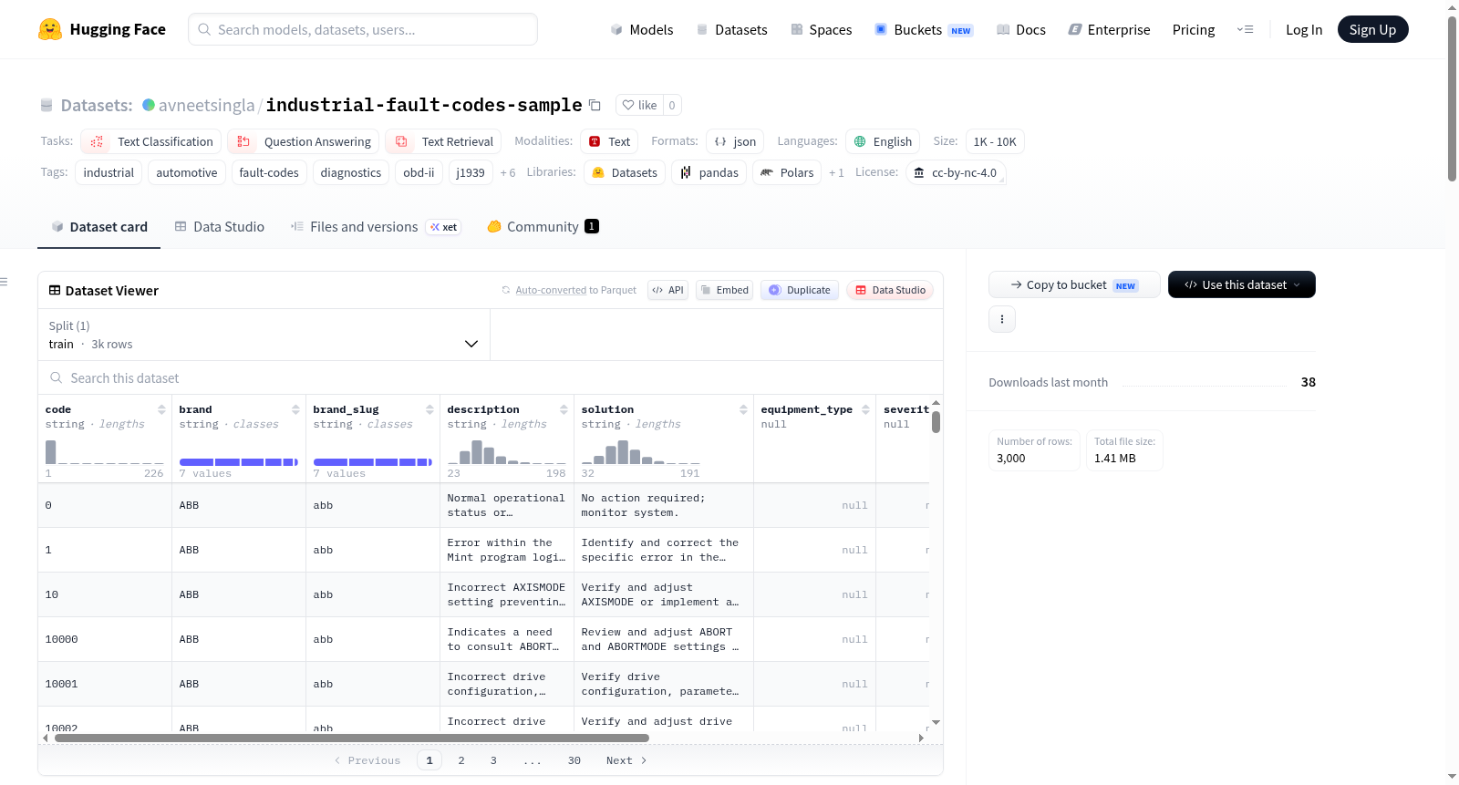Screen dimensions: 1459x785
Task: Focus the main search models field
Action: coord(363,29)
